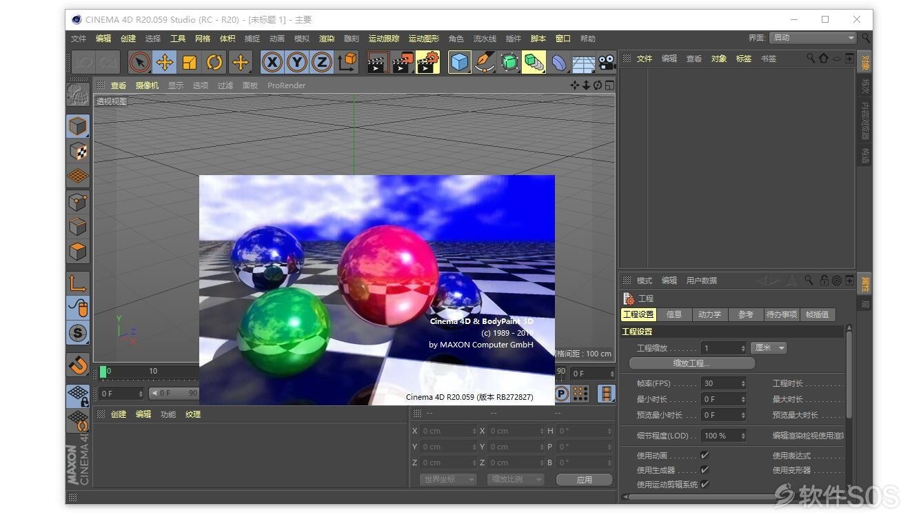Enable Model mode cube icon

(x=78, y=126)
